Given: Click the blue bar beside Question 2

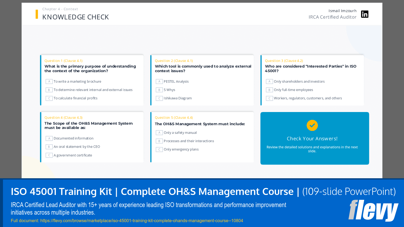Looking at the screenshot, I should [x=151, y=79].
